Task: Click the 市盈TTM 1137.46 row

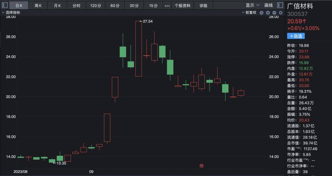Action: pyautogui.click(x=302, y=149)
